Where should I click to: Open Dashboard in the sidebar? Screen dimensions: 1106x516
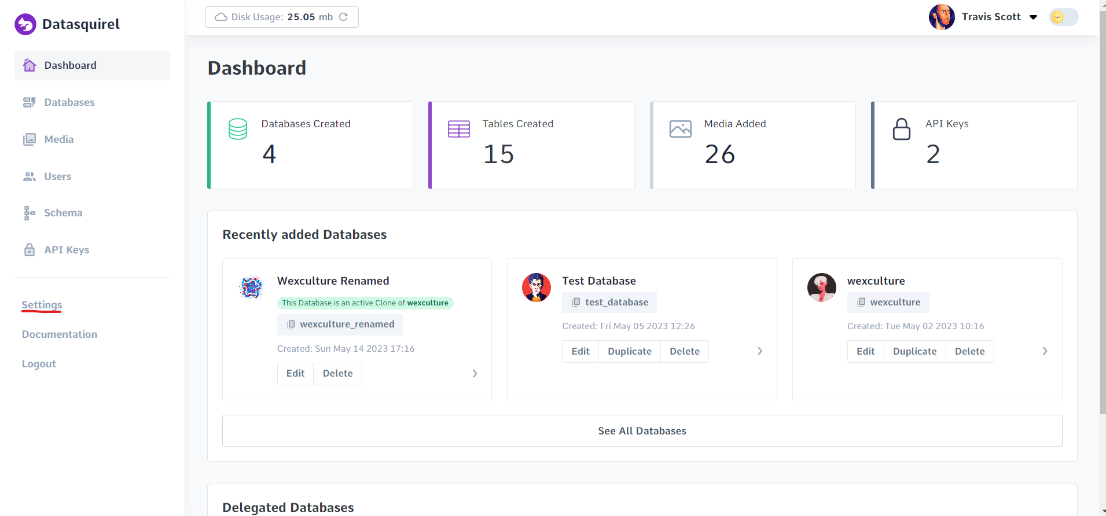tap(92, 65)
